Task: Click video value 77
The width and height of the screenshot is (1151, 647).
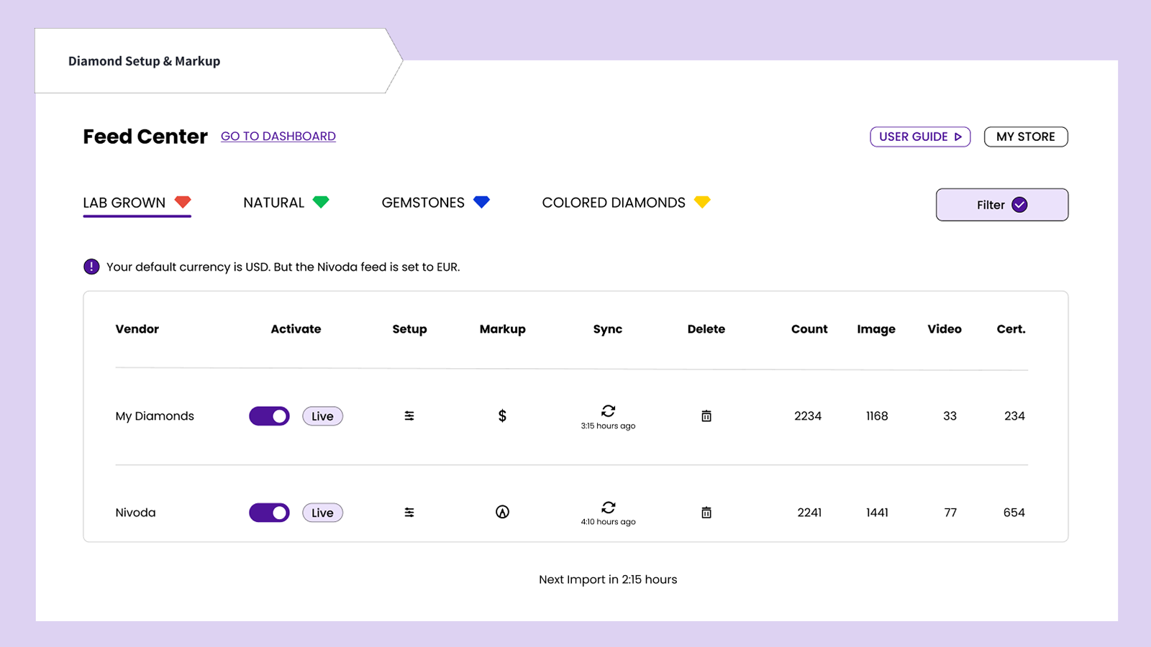Action: 950,513
